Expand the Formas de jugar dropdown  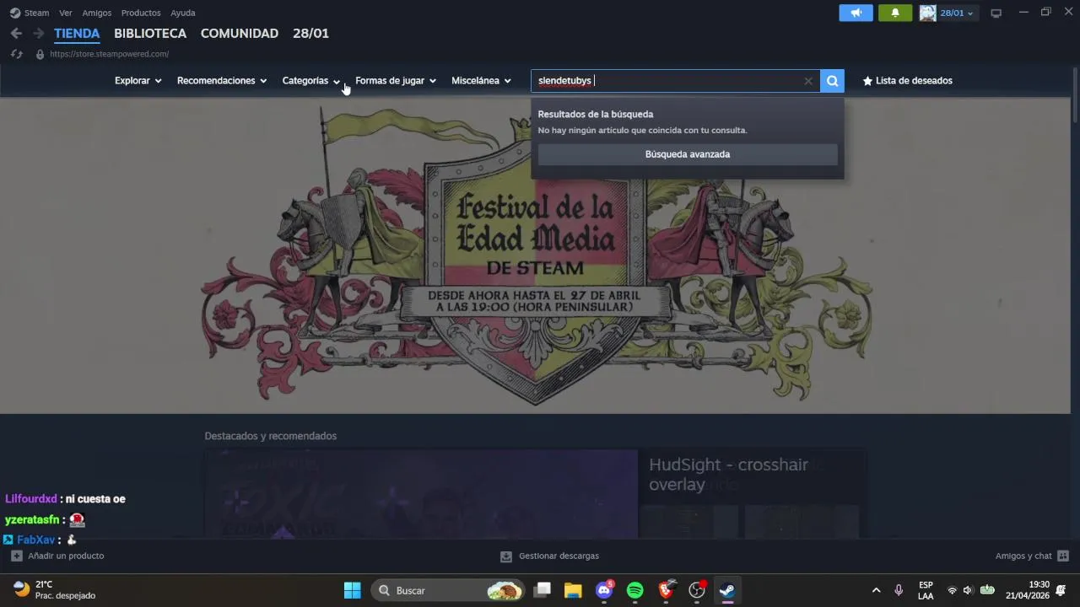point(396,81)
